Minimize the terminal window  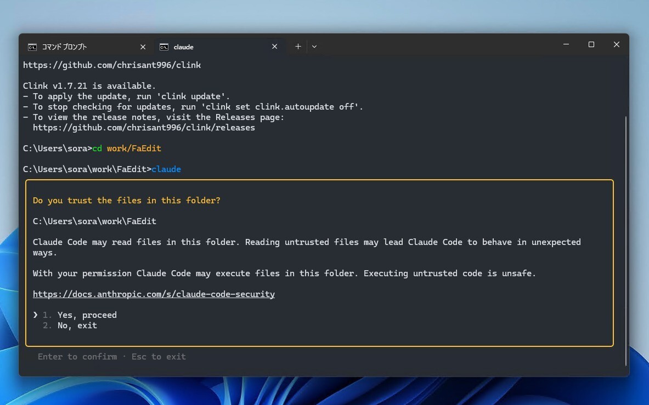(x=566, y=44)
